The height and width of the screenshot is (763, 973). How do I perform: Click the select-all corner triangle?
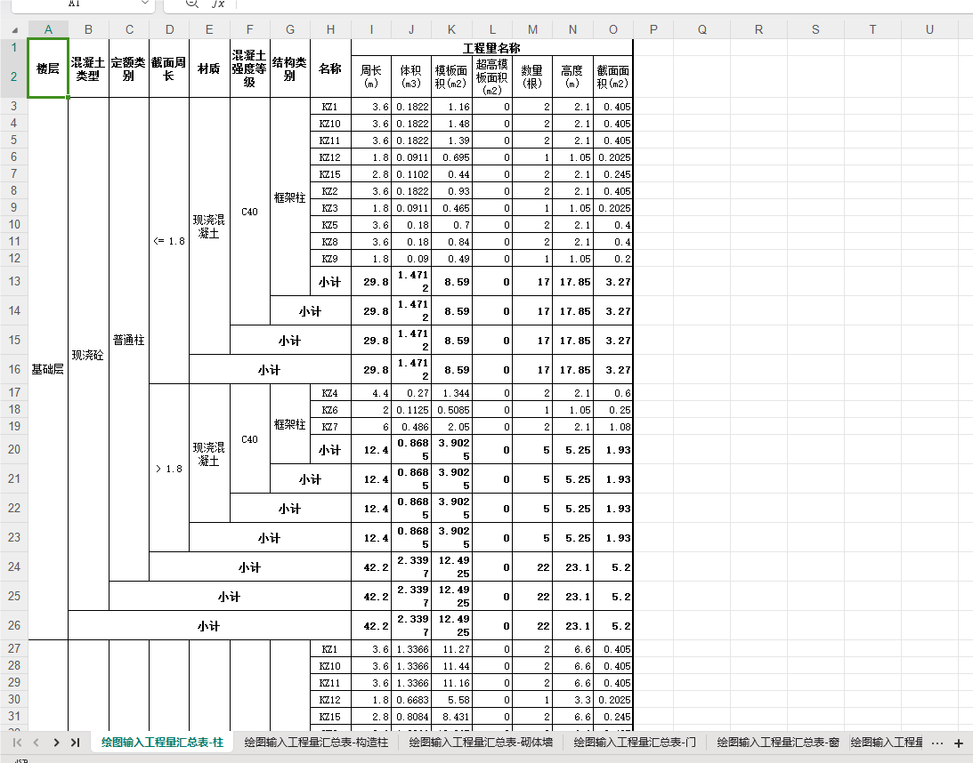point(15,29)
